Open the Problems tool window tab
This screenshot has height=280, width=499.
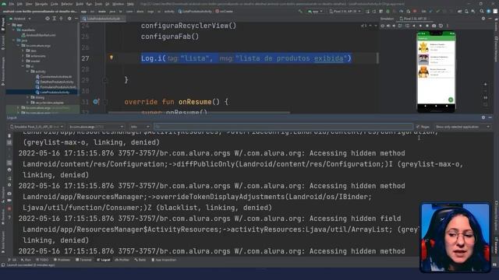click(62, 260)
